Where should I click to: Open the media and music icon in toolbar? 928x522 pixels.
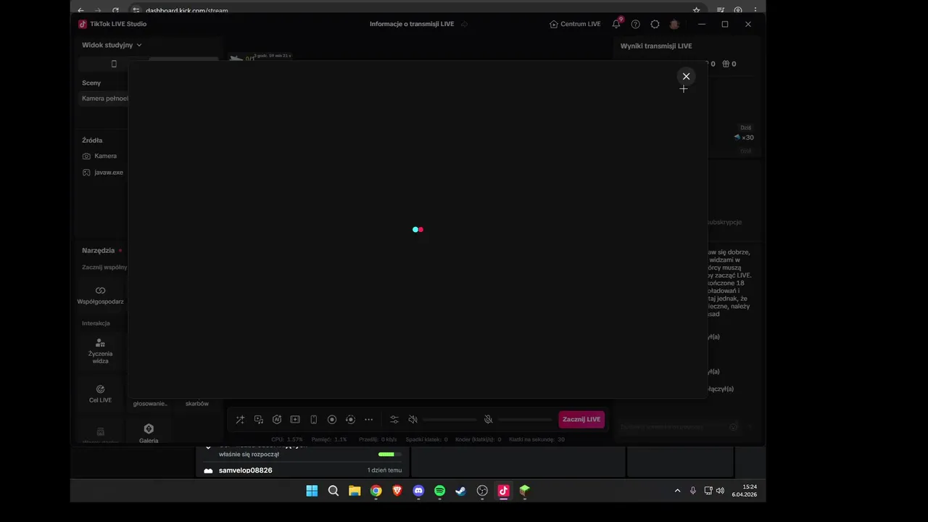point(259,419)
